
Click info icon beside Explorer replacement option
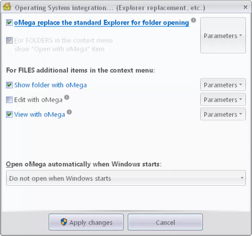[x=194, y=20]
